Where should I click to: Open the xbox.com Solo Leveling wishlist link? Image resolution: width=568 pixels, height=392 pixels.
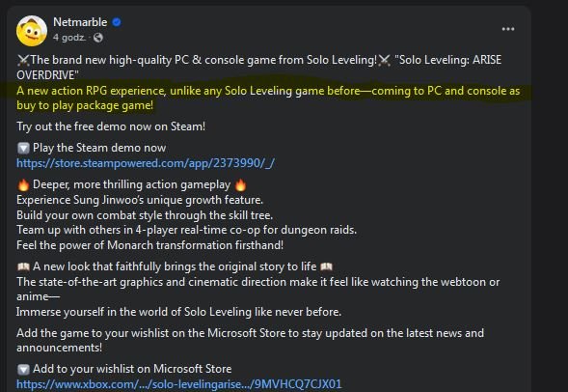(x=179, y=384)
